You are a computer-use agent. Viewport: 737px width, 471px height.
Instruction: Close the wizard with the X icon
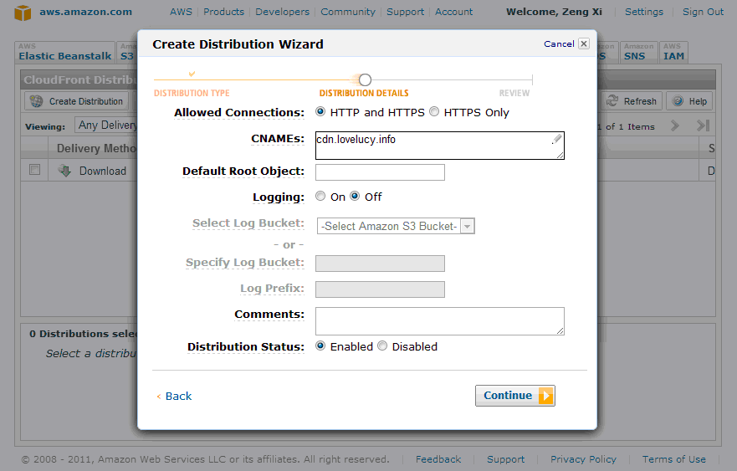tap(583, 44)
